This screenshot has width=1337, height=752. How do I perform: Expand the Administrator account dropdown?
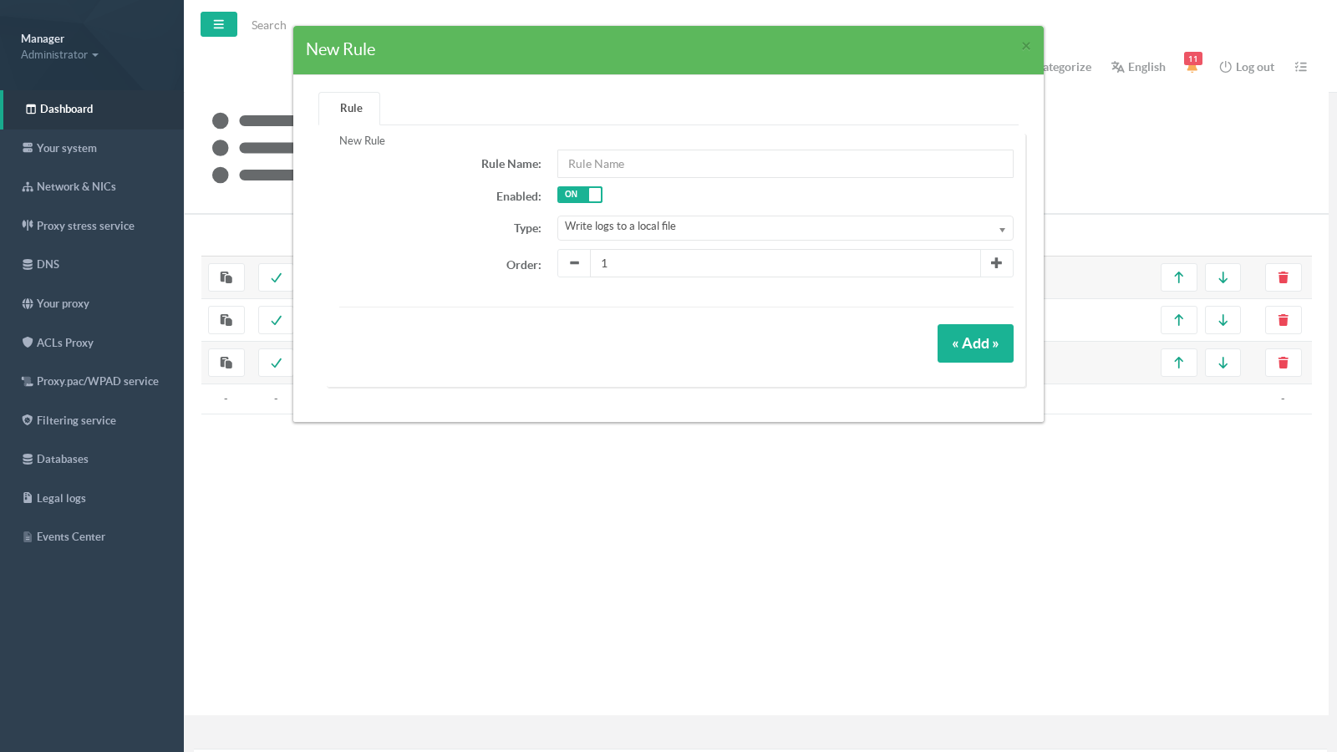point(59,55)
